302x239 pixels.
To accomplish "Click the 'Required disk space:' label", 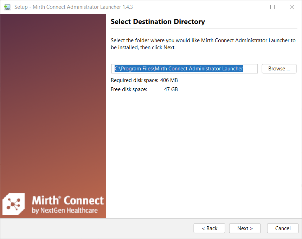I will point(134,80).
